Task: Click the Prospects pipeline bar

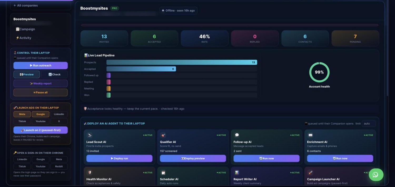Action: 182,62
